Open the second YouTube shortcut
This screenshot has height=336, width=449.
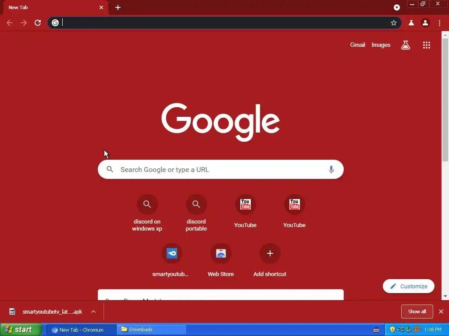tap(294, 211)
